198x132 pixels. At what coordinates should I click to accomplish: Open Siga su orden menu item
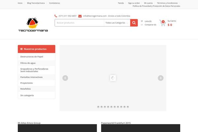coord(134,3)
